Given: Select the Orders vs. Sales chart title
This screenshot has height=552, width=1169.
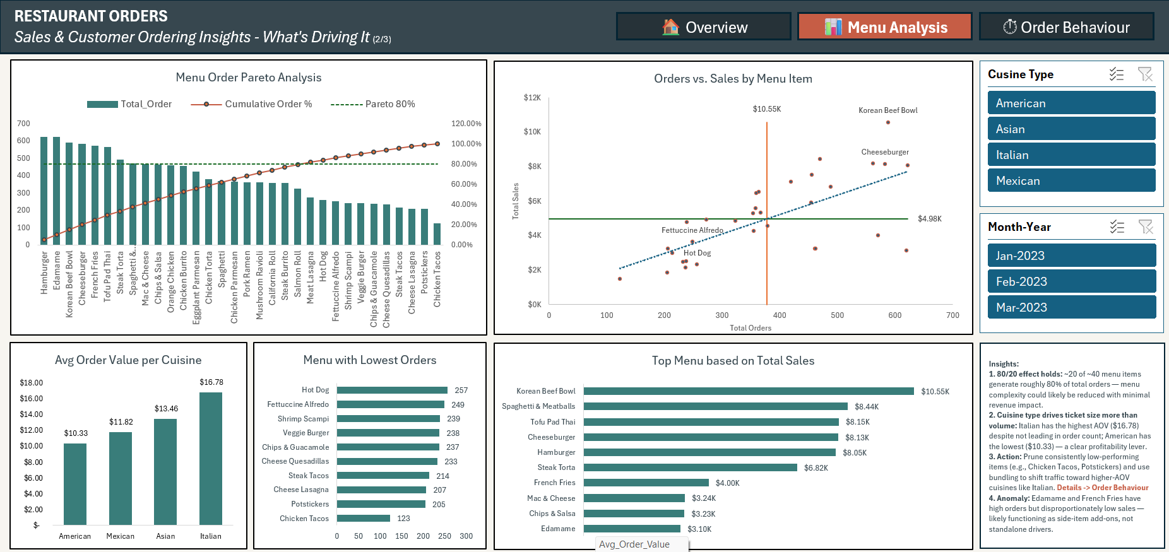Looking at the screenshot, I should pos(733,78).
